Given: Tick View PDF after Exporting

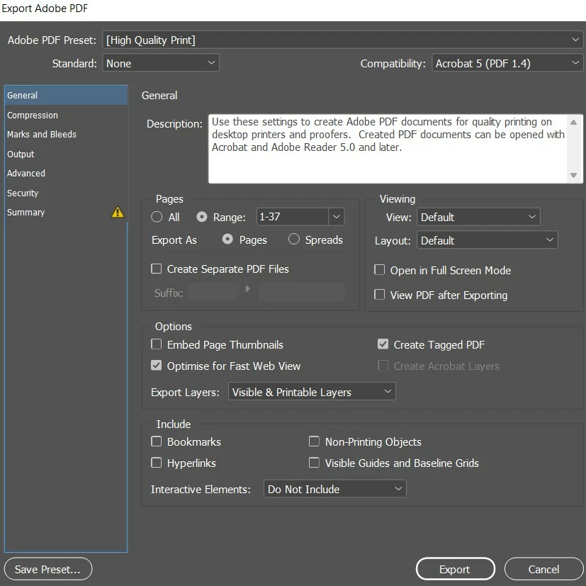Looking at the screenshot, I should pyautogui.click(x=379, y=295).
